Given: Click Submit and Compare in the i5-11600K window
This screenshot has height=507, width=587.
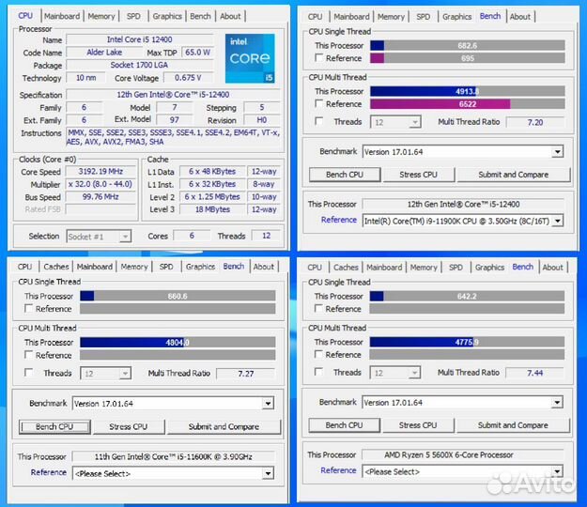Looking at the screenshot, I should pos(224,426).
